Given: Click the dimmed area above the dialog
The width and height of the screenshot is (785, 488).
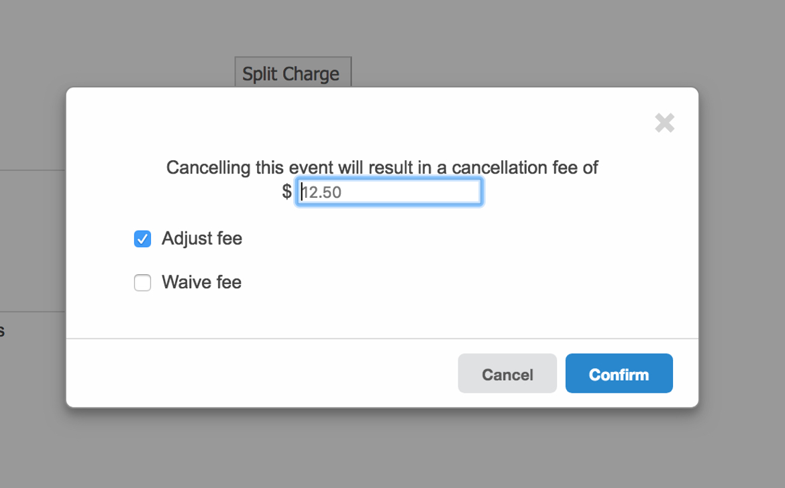Looking at the screenshot, I should (x=503, y=40).
